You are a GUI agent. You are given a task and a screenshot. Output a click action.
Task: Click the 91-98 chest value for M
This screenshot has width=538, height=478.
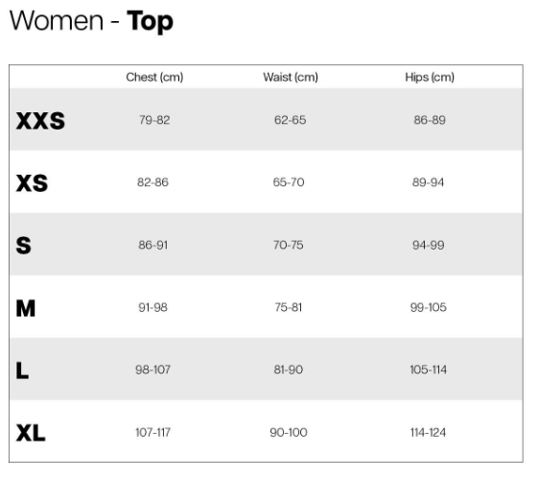153,307
